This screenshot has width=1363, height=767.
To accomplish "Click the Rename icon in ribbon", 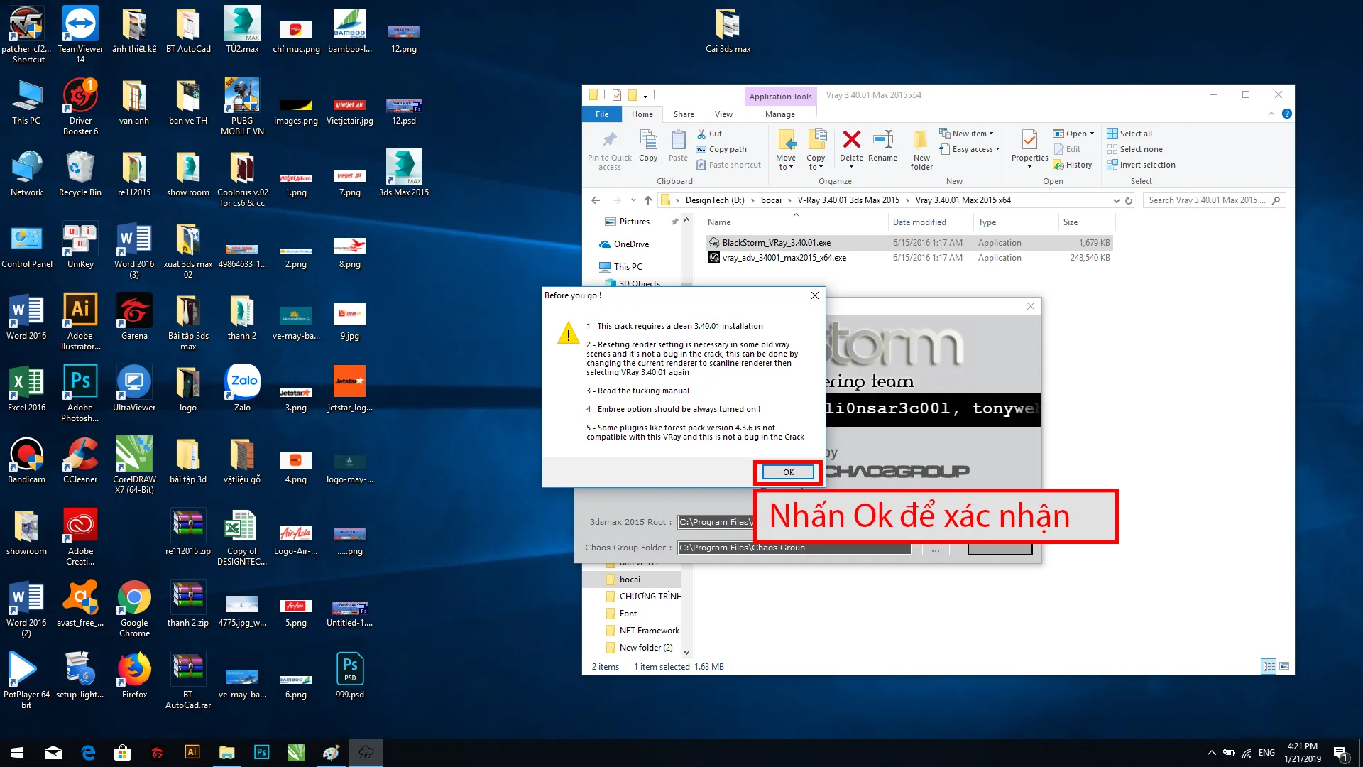I will pos(882,139).
